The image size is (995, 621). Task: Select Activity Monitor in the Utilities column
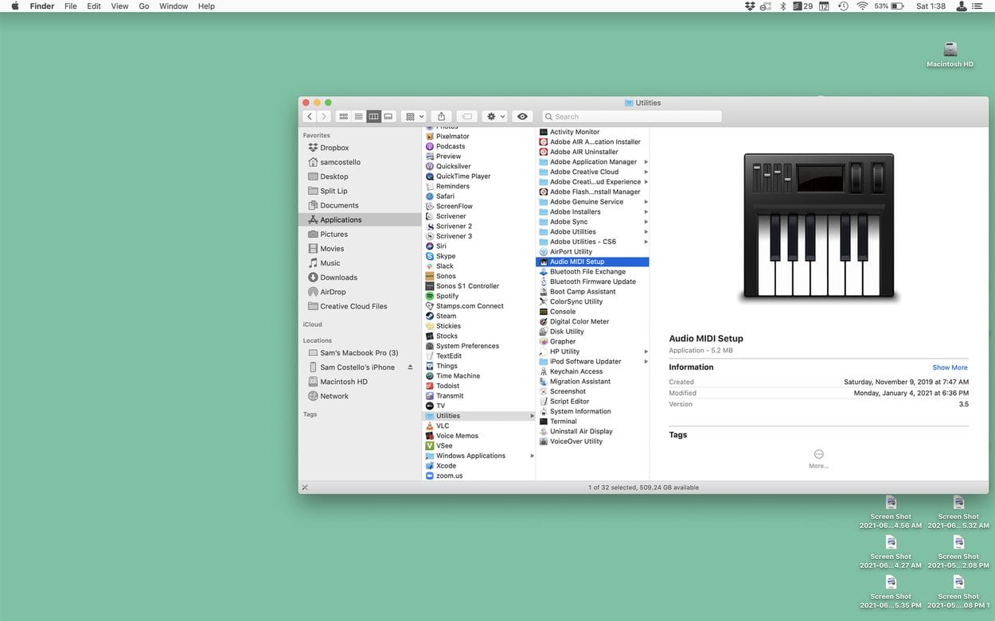click(574, 132)
